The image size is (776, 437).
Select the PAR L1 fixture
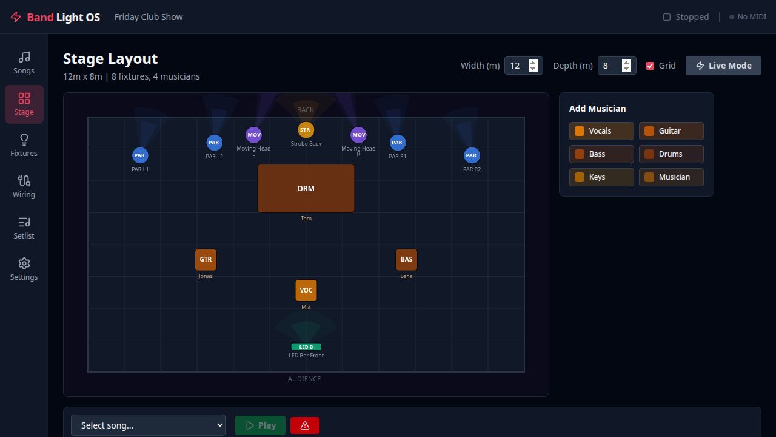[140, 155]
